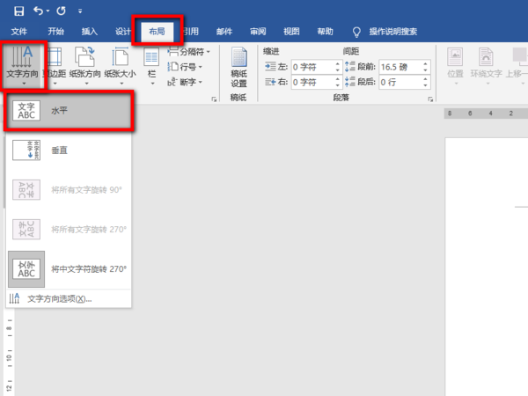Viewport: 528px width, 396px height.
Task: Switch to the 设计 ribbon tab
Action: [x=122, y=32]
